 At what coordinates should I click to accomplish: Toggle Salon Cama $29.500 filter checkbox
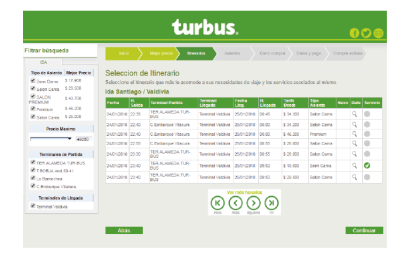33,88
